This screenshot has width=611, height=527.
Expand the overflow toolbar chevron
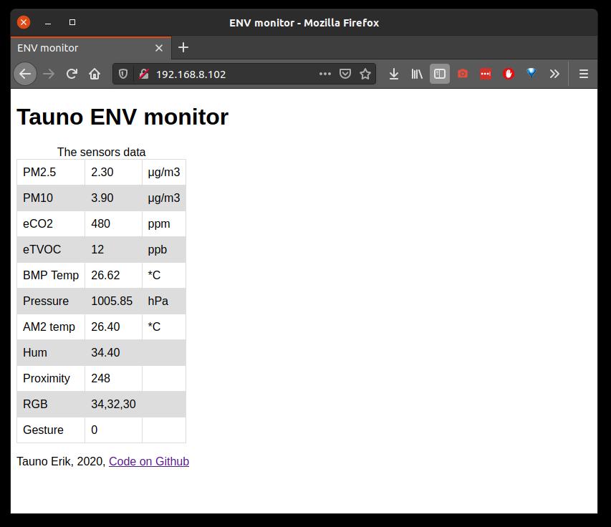[x=554, y=74]
